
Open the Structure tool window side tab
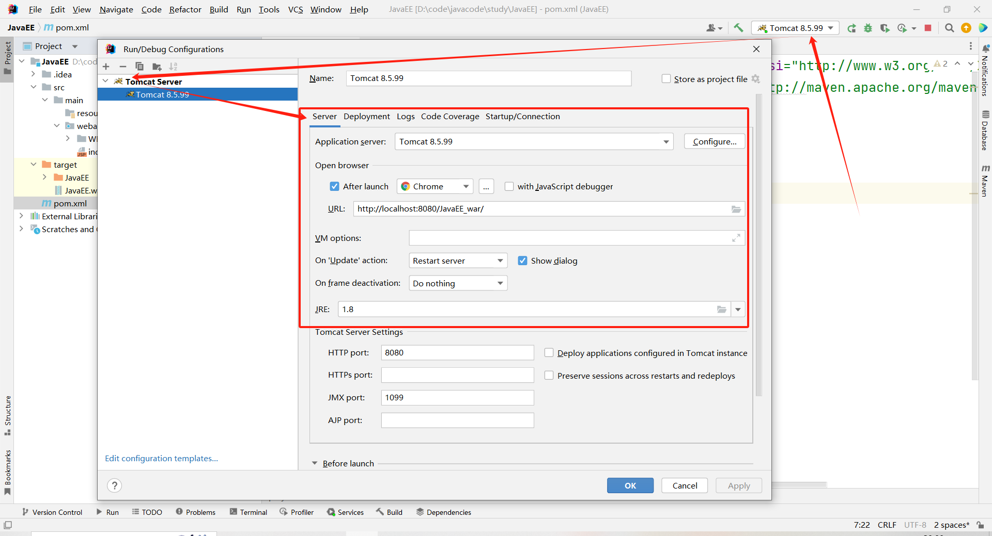[7, 416]
